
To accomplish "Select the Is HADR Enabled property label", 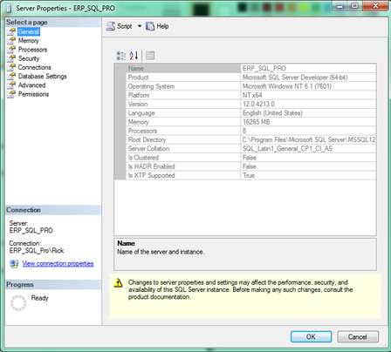I will [152, 166].
